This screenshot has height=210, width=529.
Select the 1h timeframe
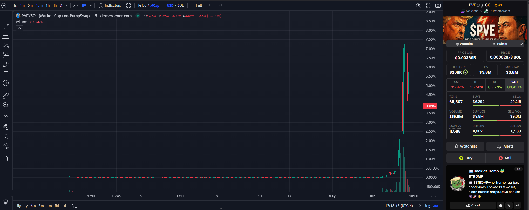click(48, 5)
